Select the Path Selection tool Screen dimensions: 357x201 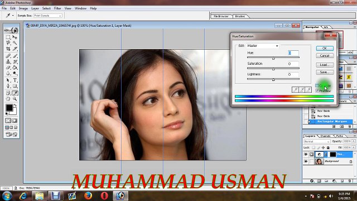[x=8, y=80]
